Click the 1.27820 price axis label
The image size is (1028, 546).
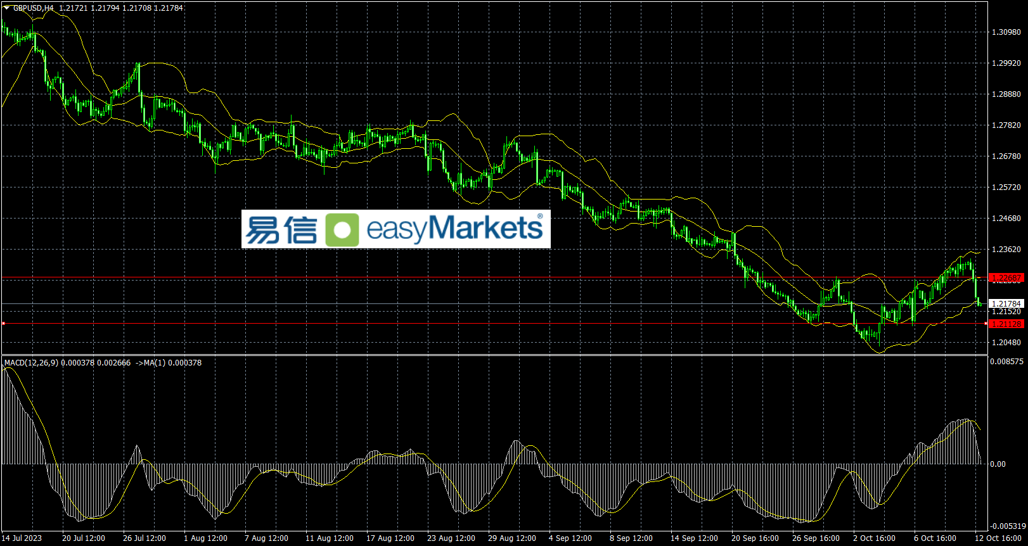tap(1006, 125)
